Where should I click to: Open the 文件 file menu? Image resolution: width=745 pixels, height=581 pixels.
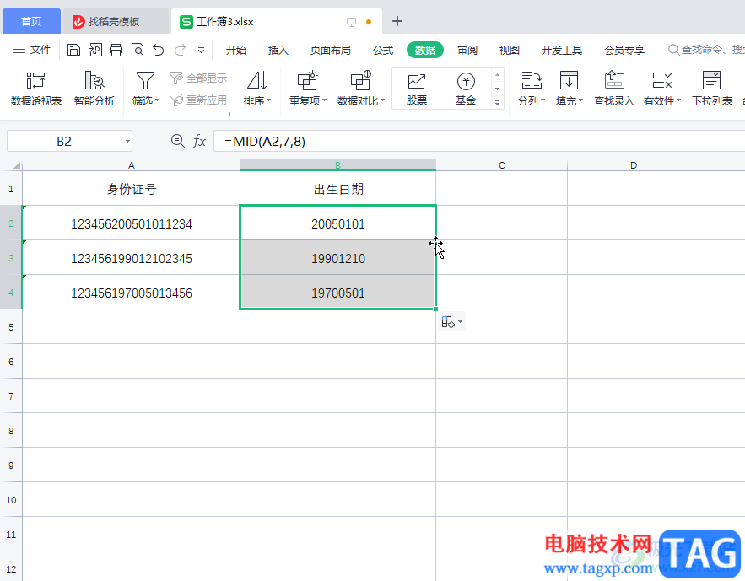(x=32, y=50)
